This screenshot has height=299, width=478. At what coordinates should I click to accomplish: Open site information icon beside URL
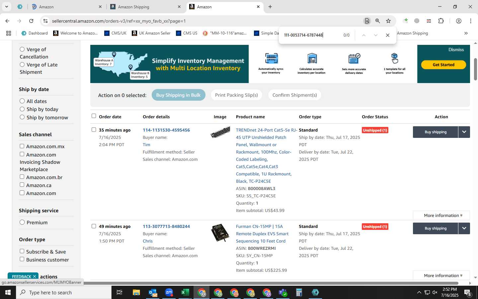(x=45, y=21)
